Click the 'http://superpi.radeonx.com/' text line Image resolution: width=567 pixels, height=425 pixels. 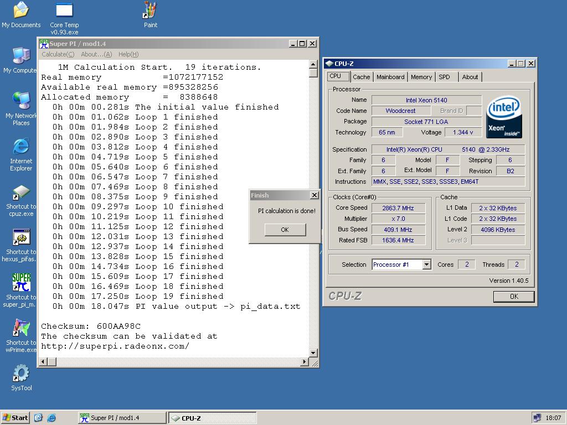click(x=115, y=346)
